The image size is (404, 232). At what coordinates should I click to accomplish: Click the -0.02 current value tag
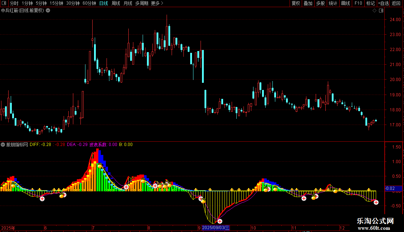pyautogui.click(x=393, y=188)
